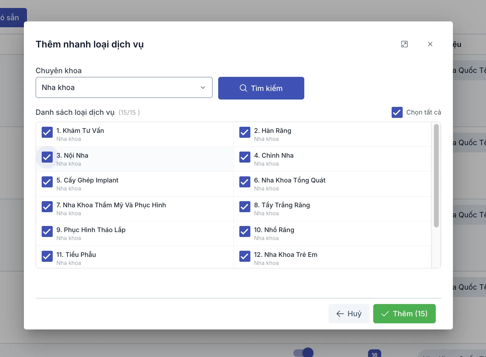The height and width of the screenshot is (357, 486).
Task: Uncheck 2. Hàn Răng
Action: point(245,132)
